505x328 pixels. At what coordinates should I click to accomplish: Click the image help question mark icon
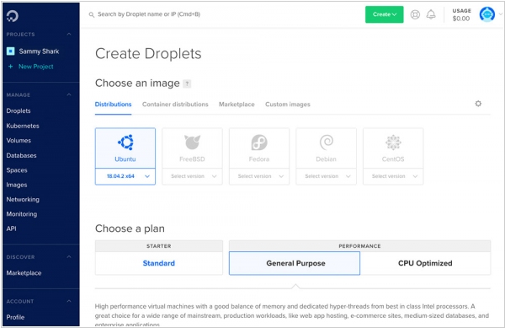click(187, 83)
